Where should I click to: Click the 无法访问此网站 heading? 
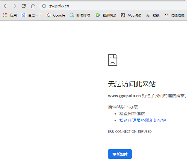coord(132,84)
